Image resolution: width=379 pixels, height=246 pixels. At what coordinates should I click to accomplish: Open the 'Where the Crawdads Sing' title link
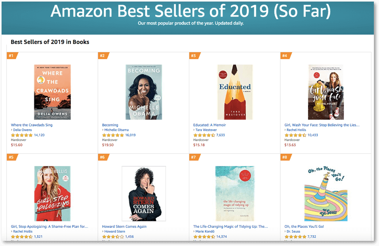[32, 125]
